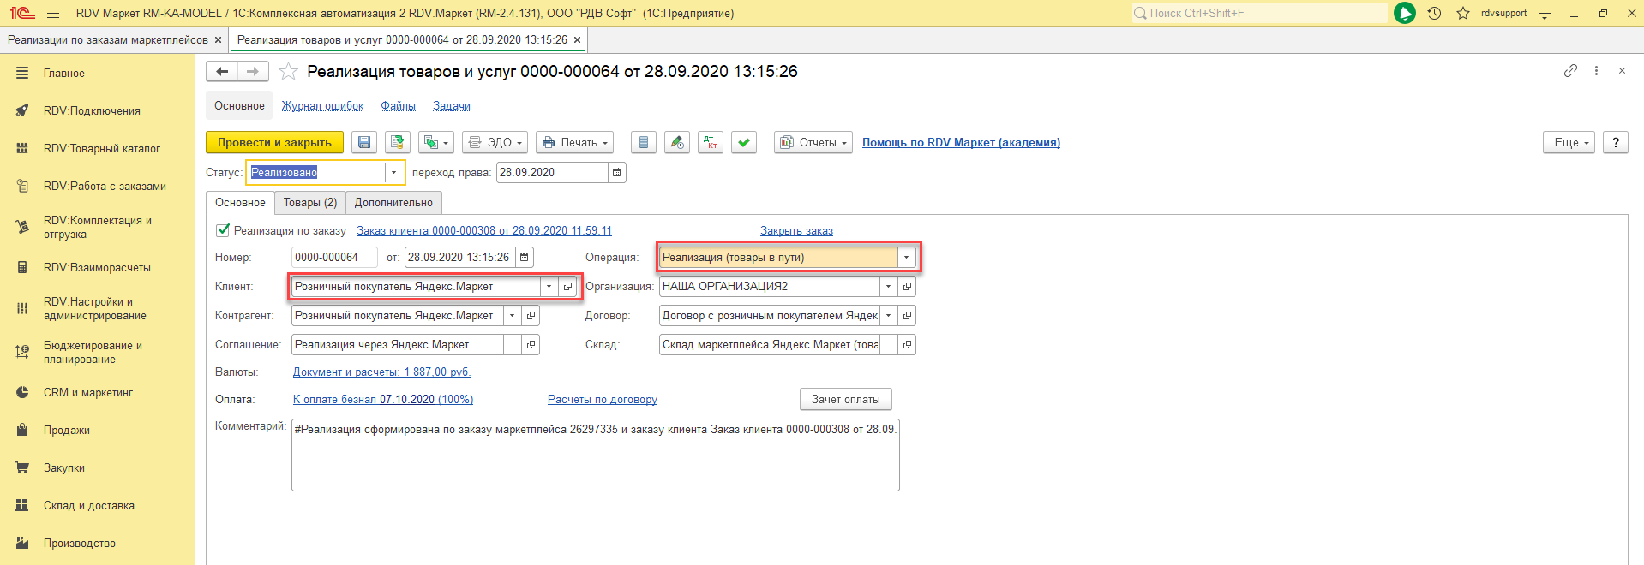1644x565 pixels.
Task: Open the Печать print menu
Action: (x=574, y=142)
